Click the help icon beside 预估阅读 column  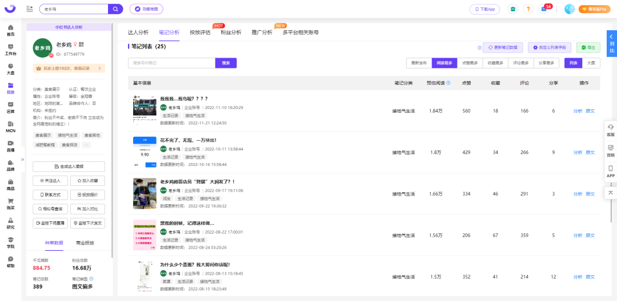click(448, 83)
